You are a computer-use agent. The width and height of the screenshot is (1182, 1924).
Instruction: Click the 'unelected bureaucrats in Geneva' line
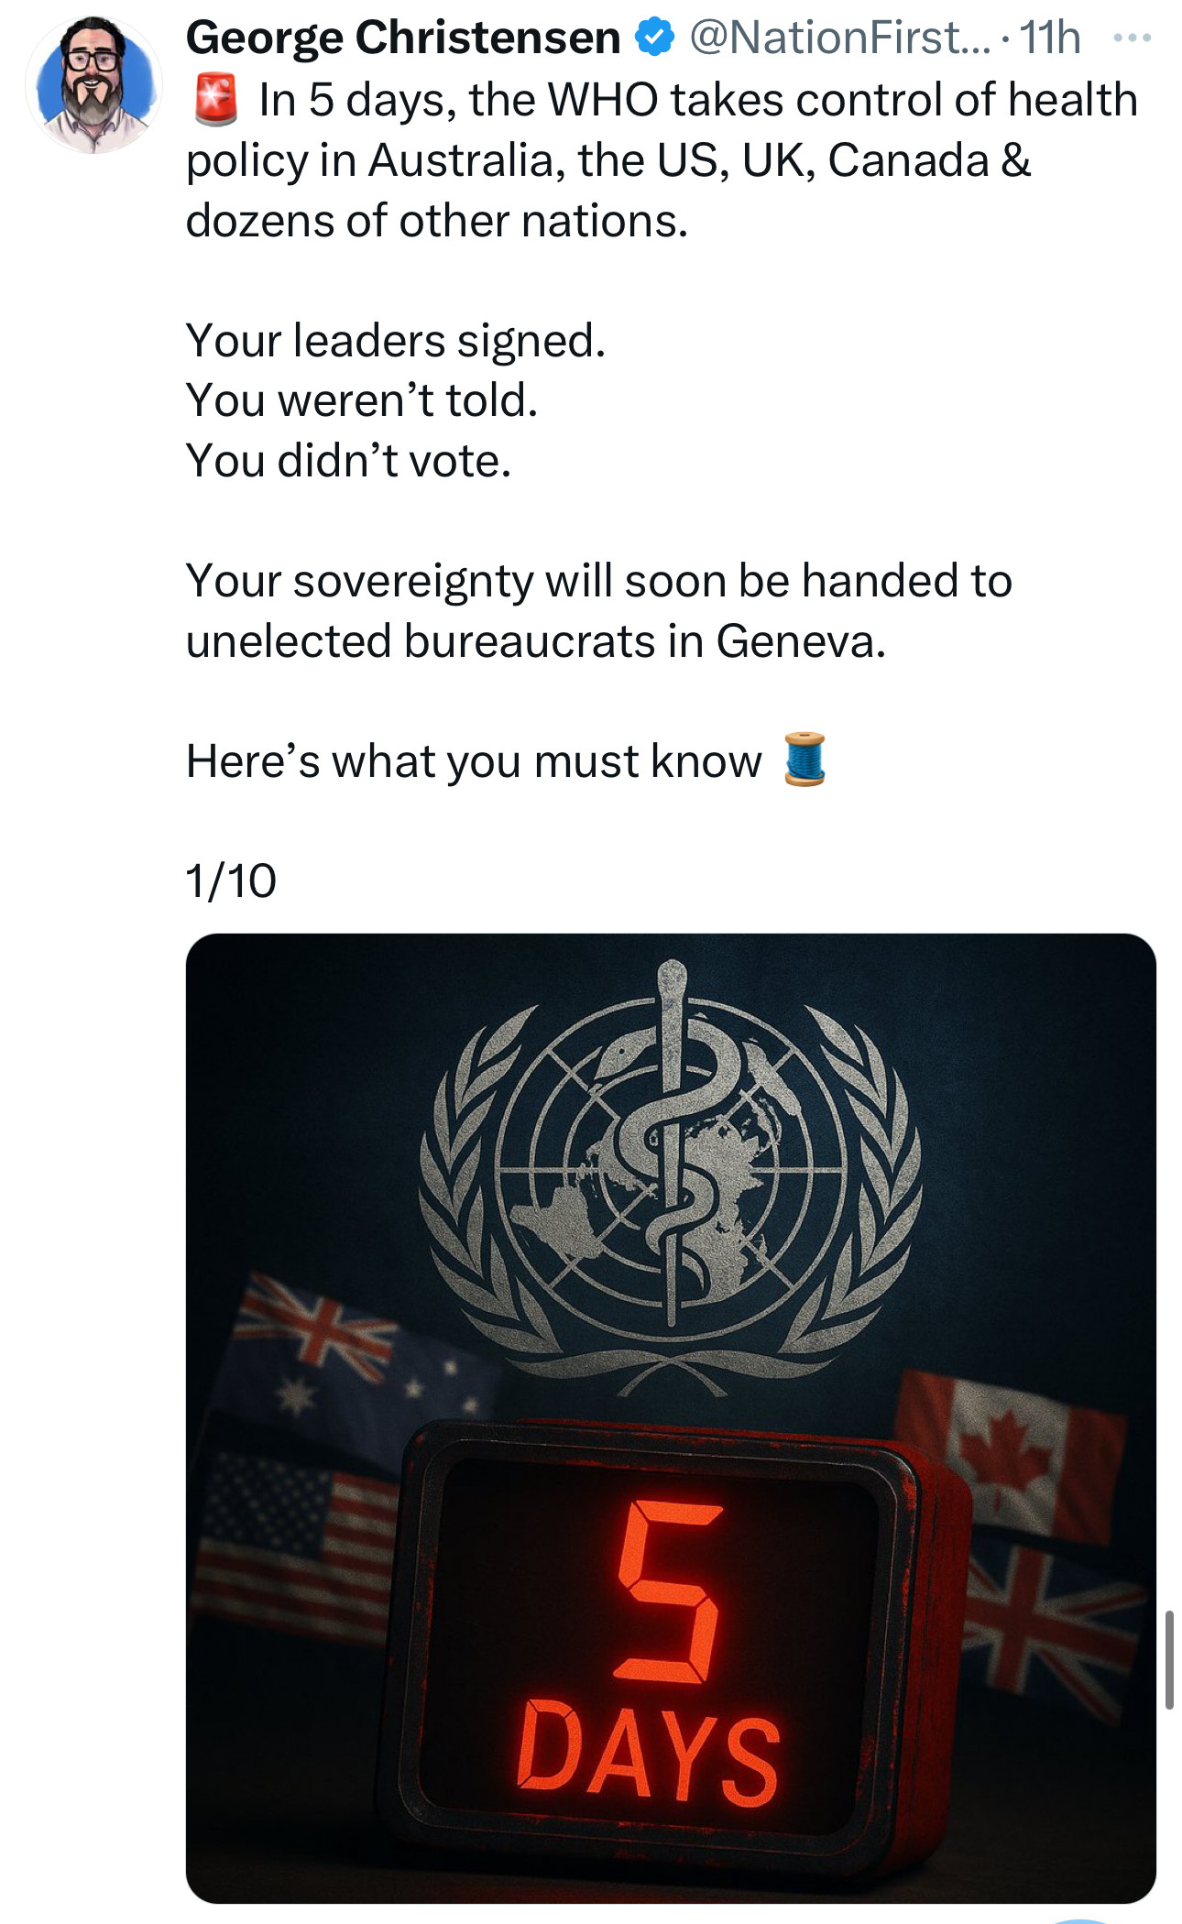pos(536,640)
